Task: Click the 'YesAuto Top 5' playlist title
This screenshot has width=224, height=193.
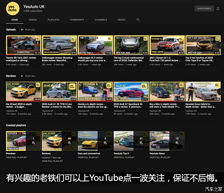Action: 121,154
